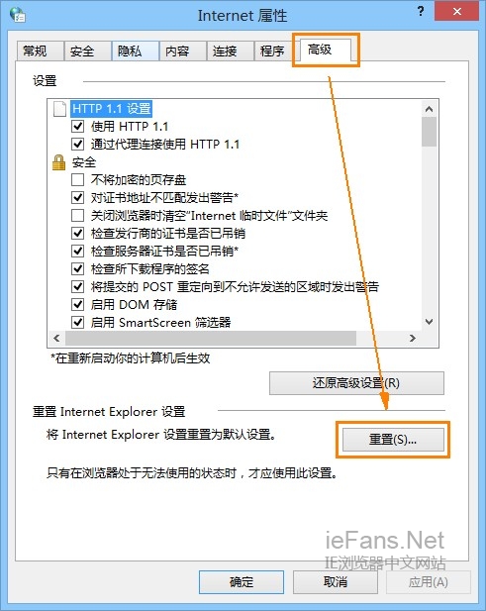Image resolution: width=486 pixels, height=611 pixels.
Task: Toggle 启用 SmartScreen 筛选器 checkbox
Action: click(78, 322)
